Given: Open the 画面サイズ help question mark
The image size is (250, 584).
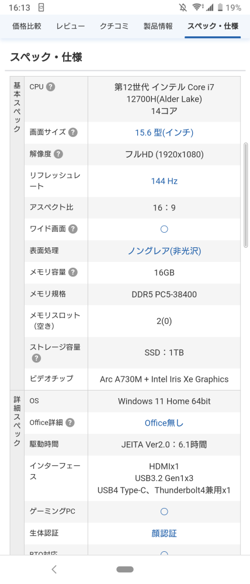Looking at the screenshot, I should pyautogui.click(x=73, y=132).
